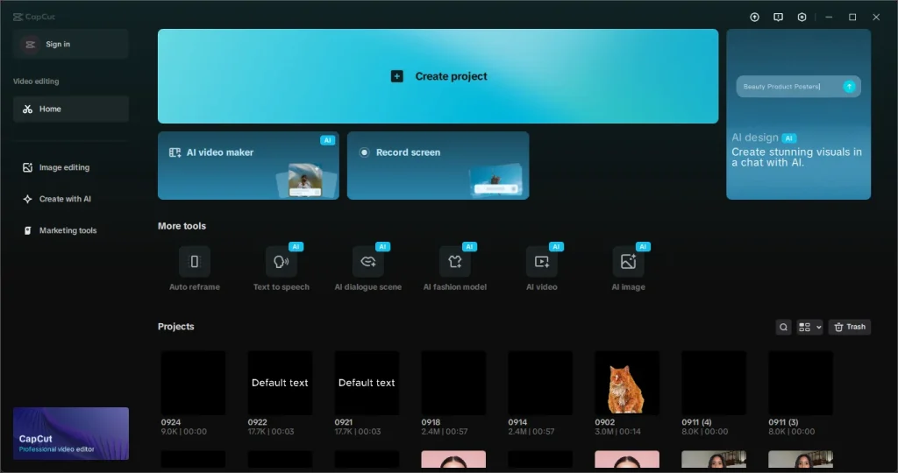Open the AI dialogue scene tool
This screenshot has width=898, height=473.
367,262
